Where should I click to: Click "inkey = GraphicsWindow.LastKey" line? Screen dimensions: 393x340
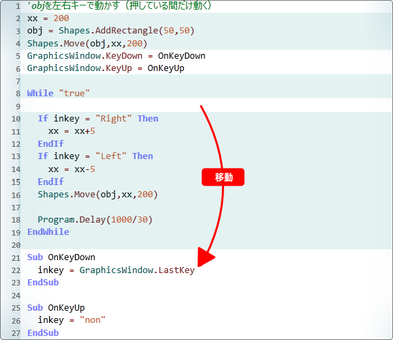(116, 270)
